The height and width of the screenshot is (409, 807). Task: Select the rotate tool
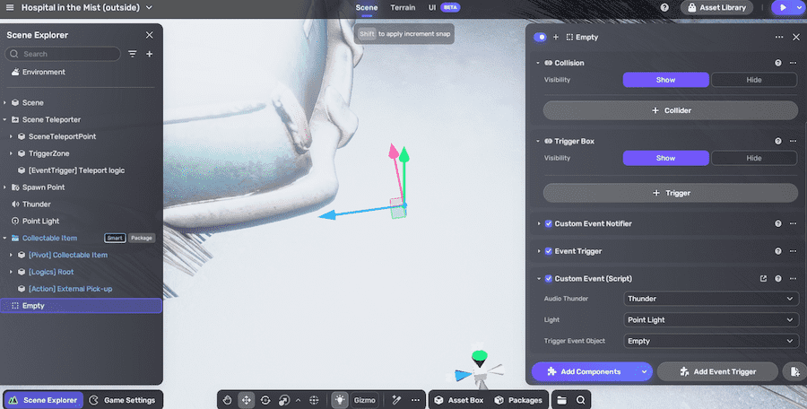[x=265, y=400]
